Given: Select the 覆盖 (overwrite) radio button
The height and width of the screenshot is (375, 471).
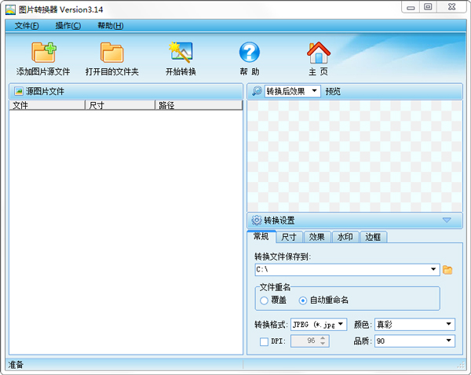Looking at the screenshot, I should tap(264, 300).
